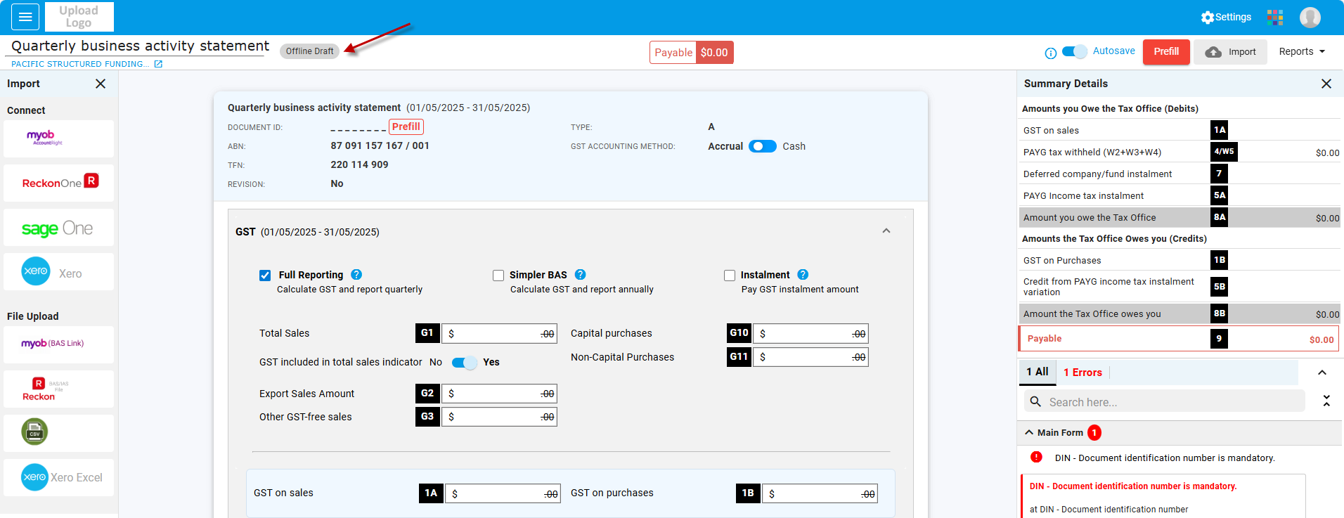Turn off the Autosave toggle
This screenshot has width=1344, height=518.
pyautogui.click(x=1074, y=51)
